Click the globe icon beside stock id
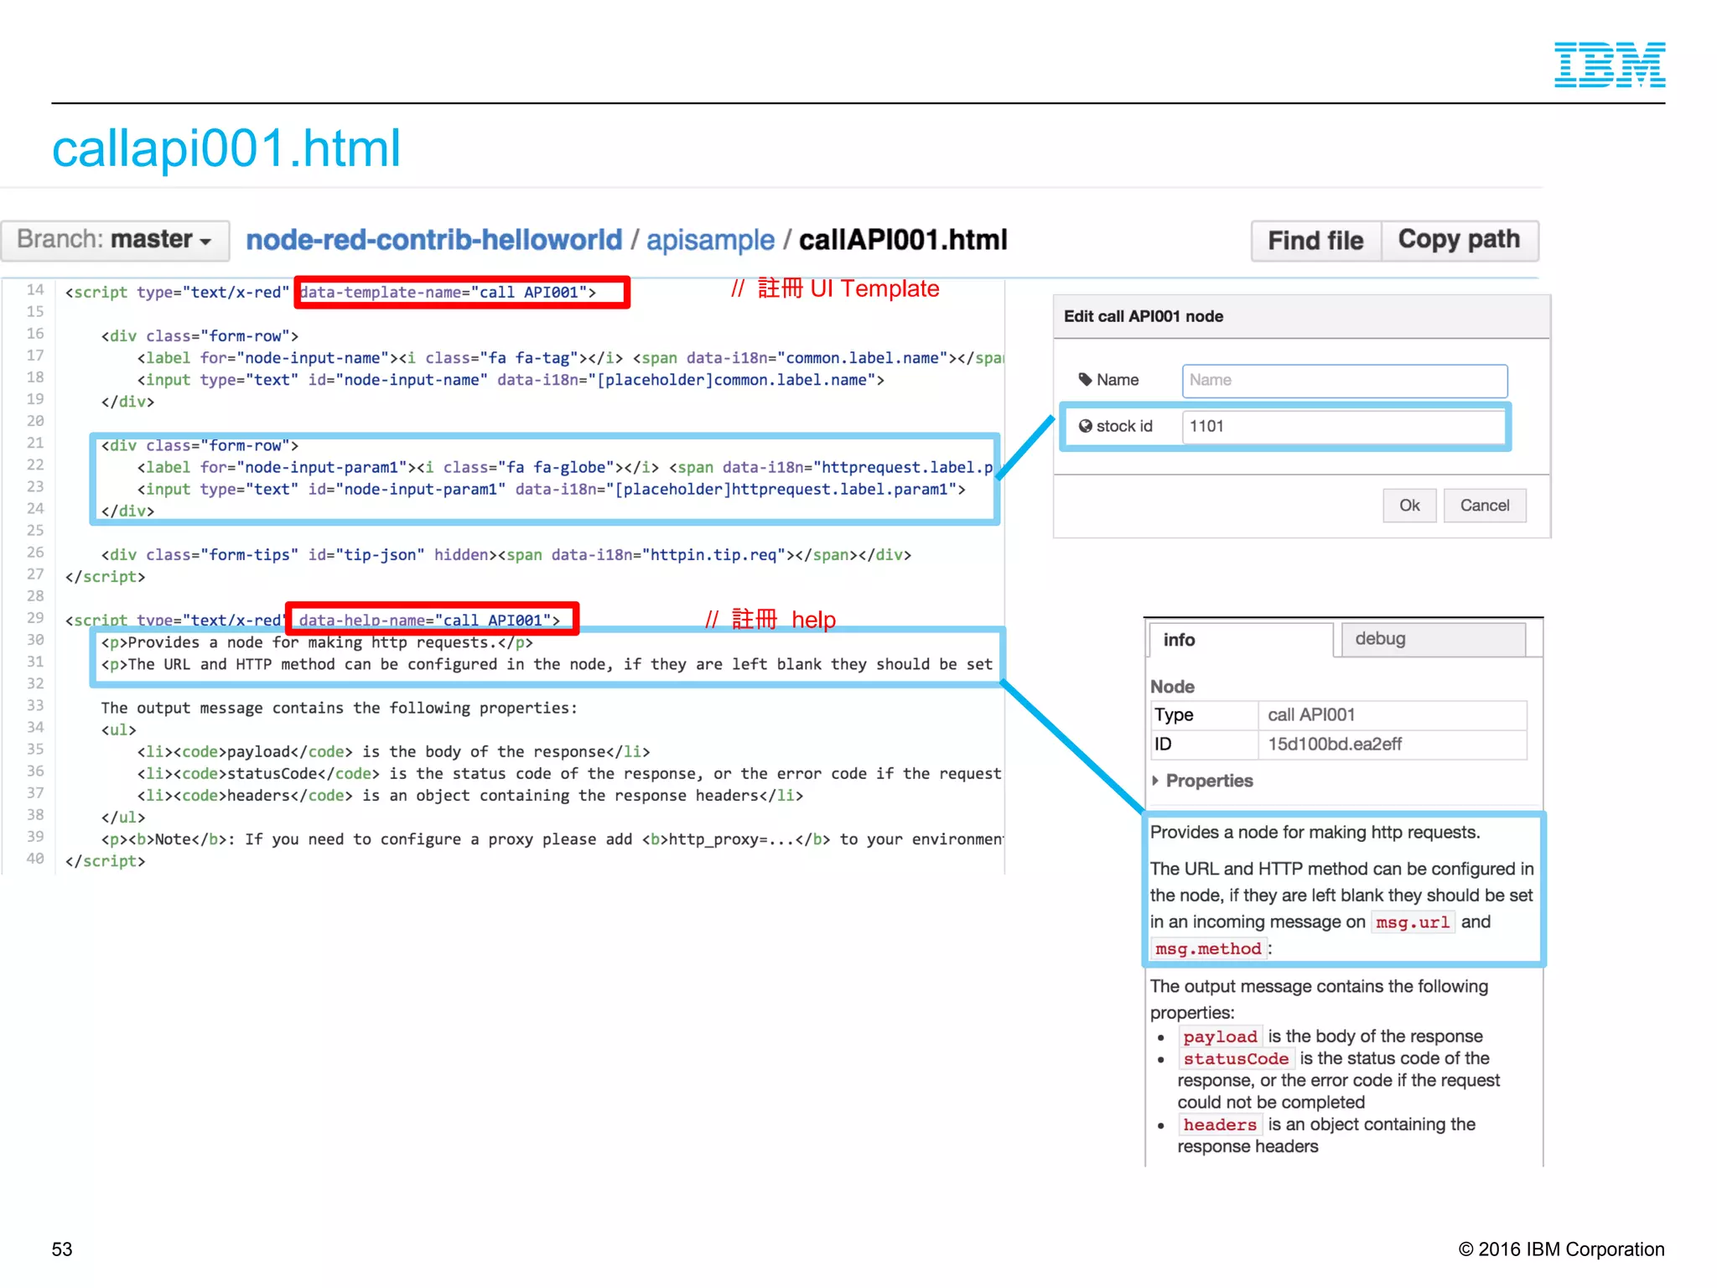 (x=1086, y=426)
